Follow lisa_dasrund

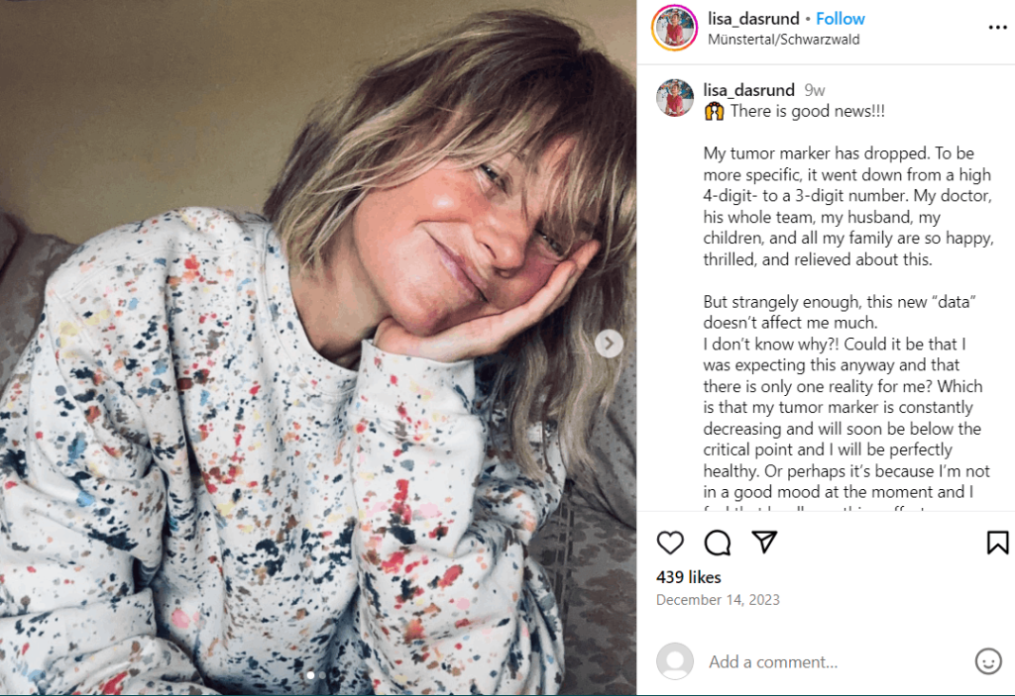tap(841, 18)
